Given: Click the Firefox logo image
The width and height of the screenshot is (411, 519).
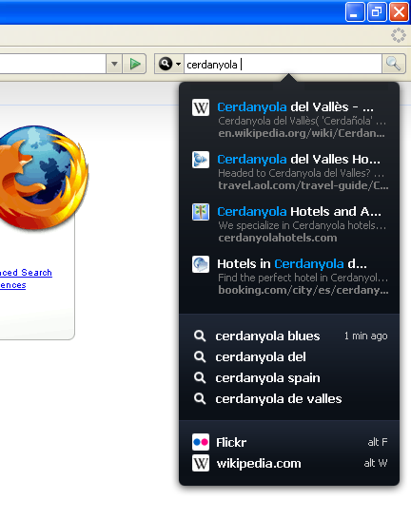Looking at the screenshot, I should coord(44,178).
